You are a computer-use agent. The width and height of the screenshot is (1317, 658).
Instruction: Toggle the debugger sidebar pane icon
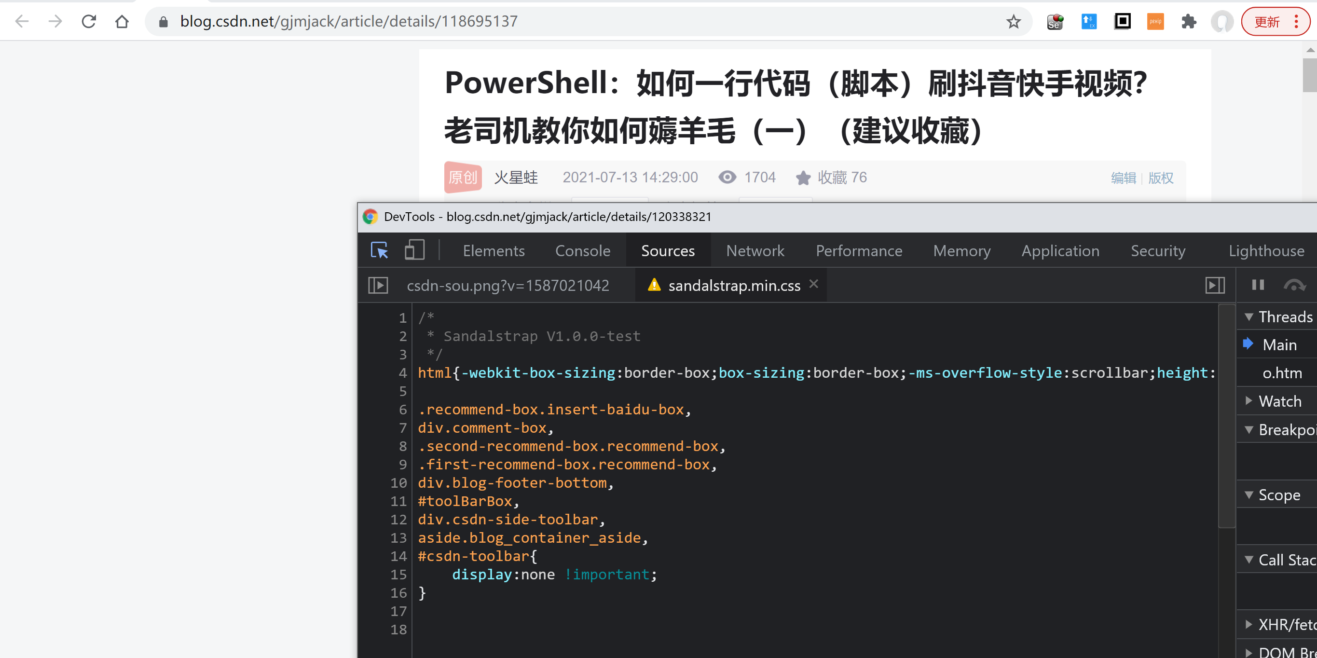(x=1215, y=285)
